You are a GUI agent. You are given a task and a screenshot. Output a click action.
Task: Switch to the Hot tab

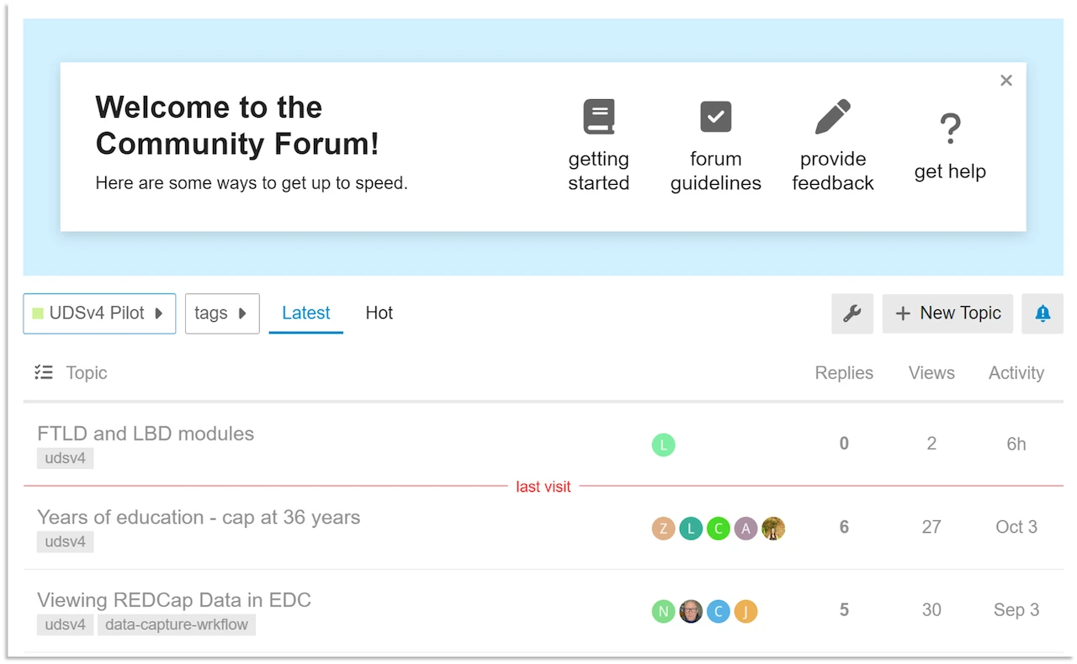click(379, 313)
